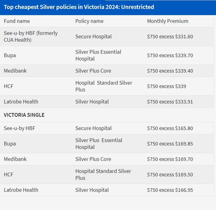Viewport: 216px width, 210px height.
Task: Click the $750 excess $333.91 premium cell
Action: tap(170, 102)
